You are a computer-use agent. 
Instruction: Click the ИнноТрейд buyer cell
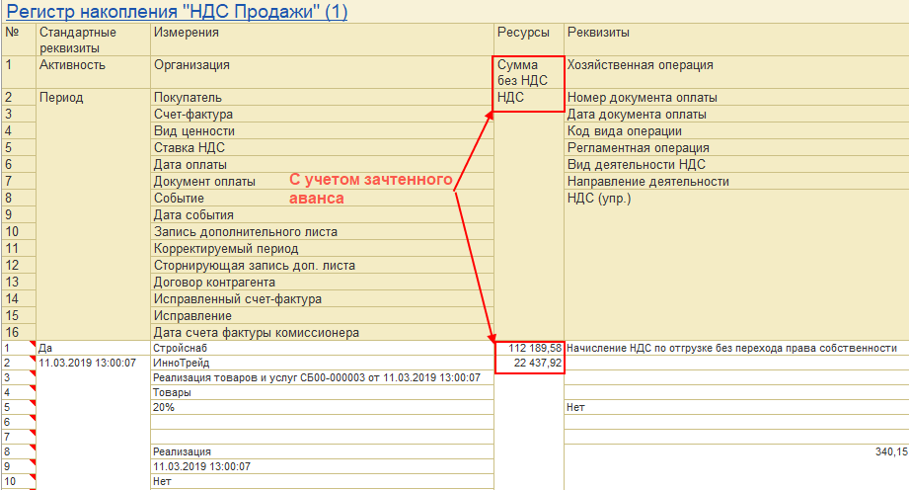[323, 363]
